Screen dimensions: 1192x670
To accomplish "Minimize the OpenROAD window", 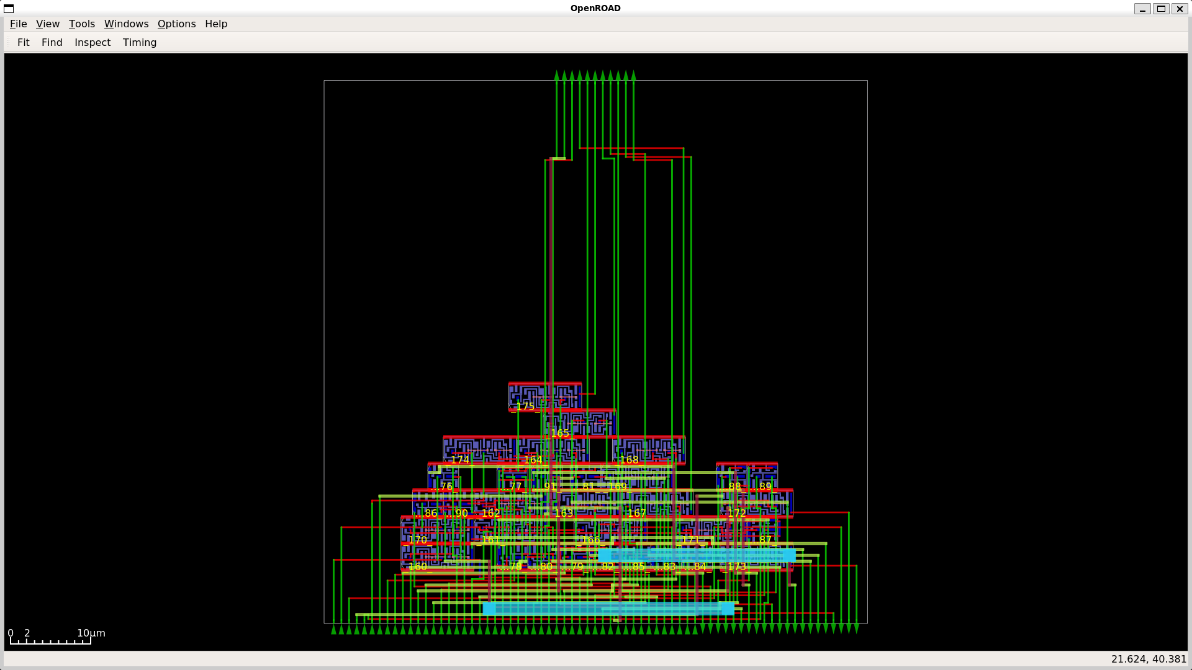I will click(1142, 8).
